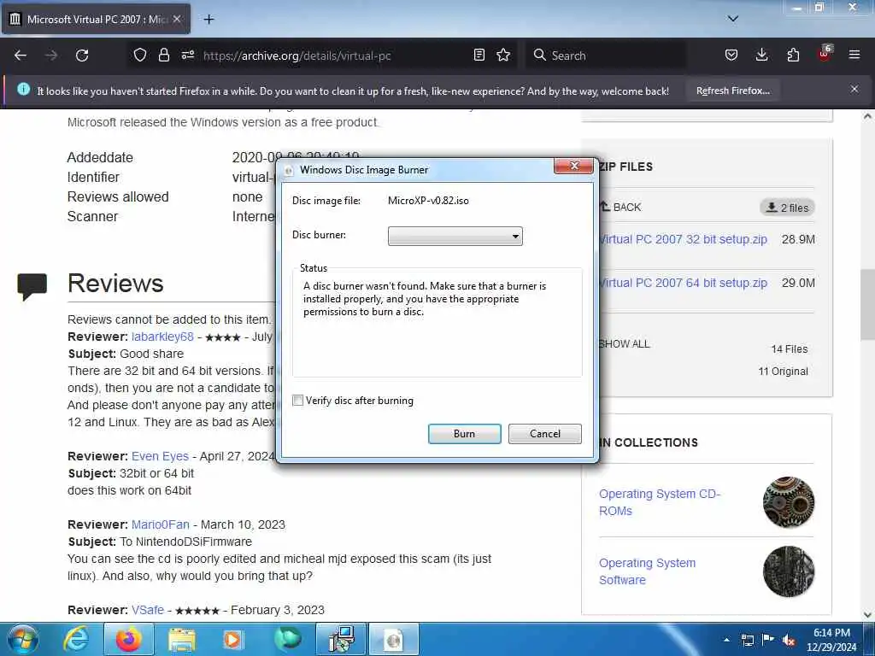Reload the page in the Firefox toolbar
Viewport: 875px width, 656px height.
tap(82, 56)
